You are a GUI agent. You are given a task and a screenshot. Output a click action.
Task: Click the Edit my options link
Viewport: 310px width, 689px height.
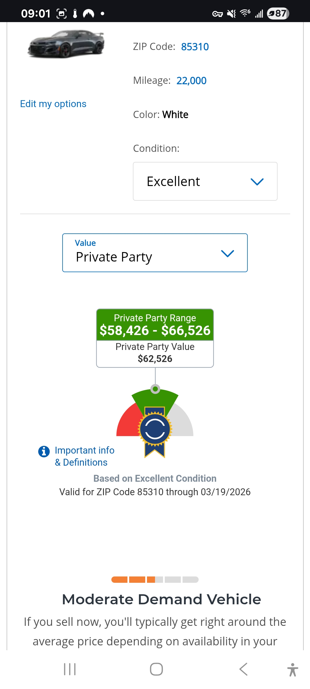click(x=53, y=104)
